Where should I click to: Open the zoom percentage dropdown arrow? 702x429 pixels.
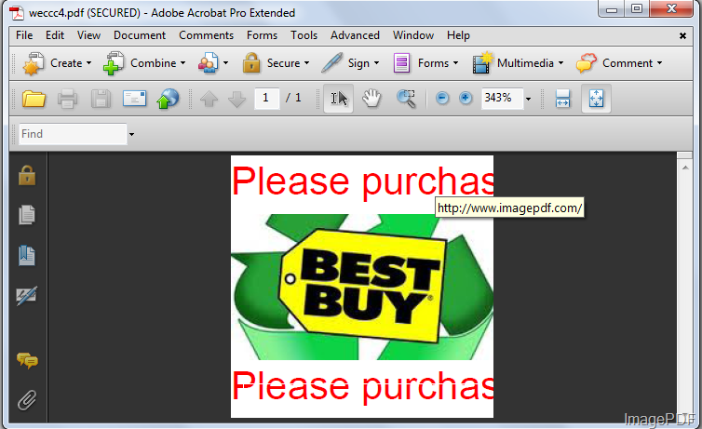(528, 99)
